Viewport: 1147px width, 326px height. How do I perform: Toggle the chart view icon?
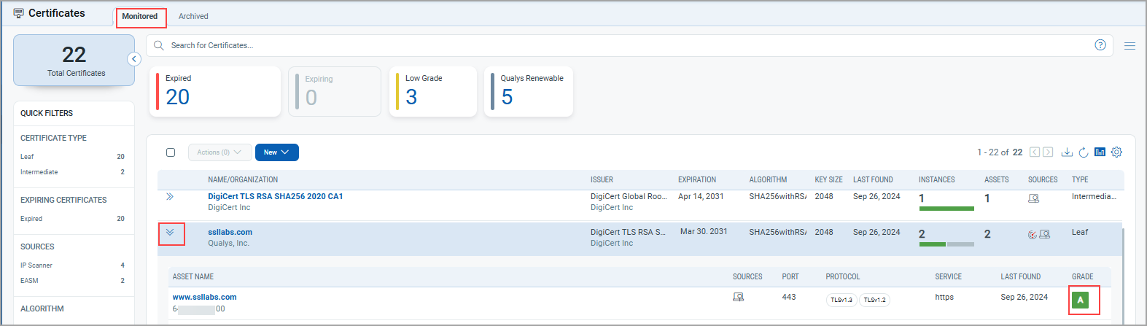click(x=1100, y=152)
